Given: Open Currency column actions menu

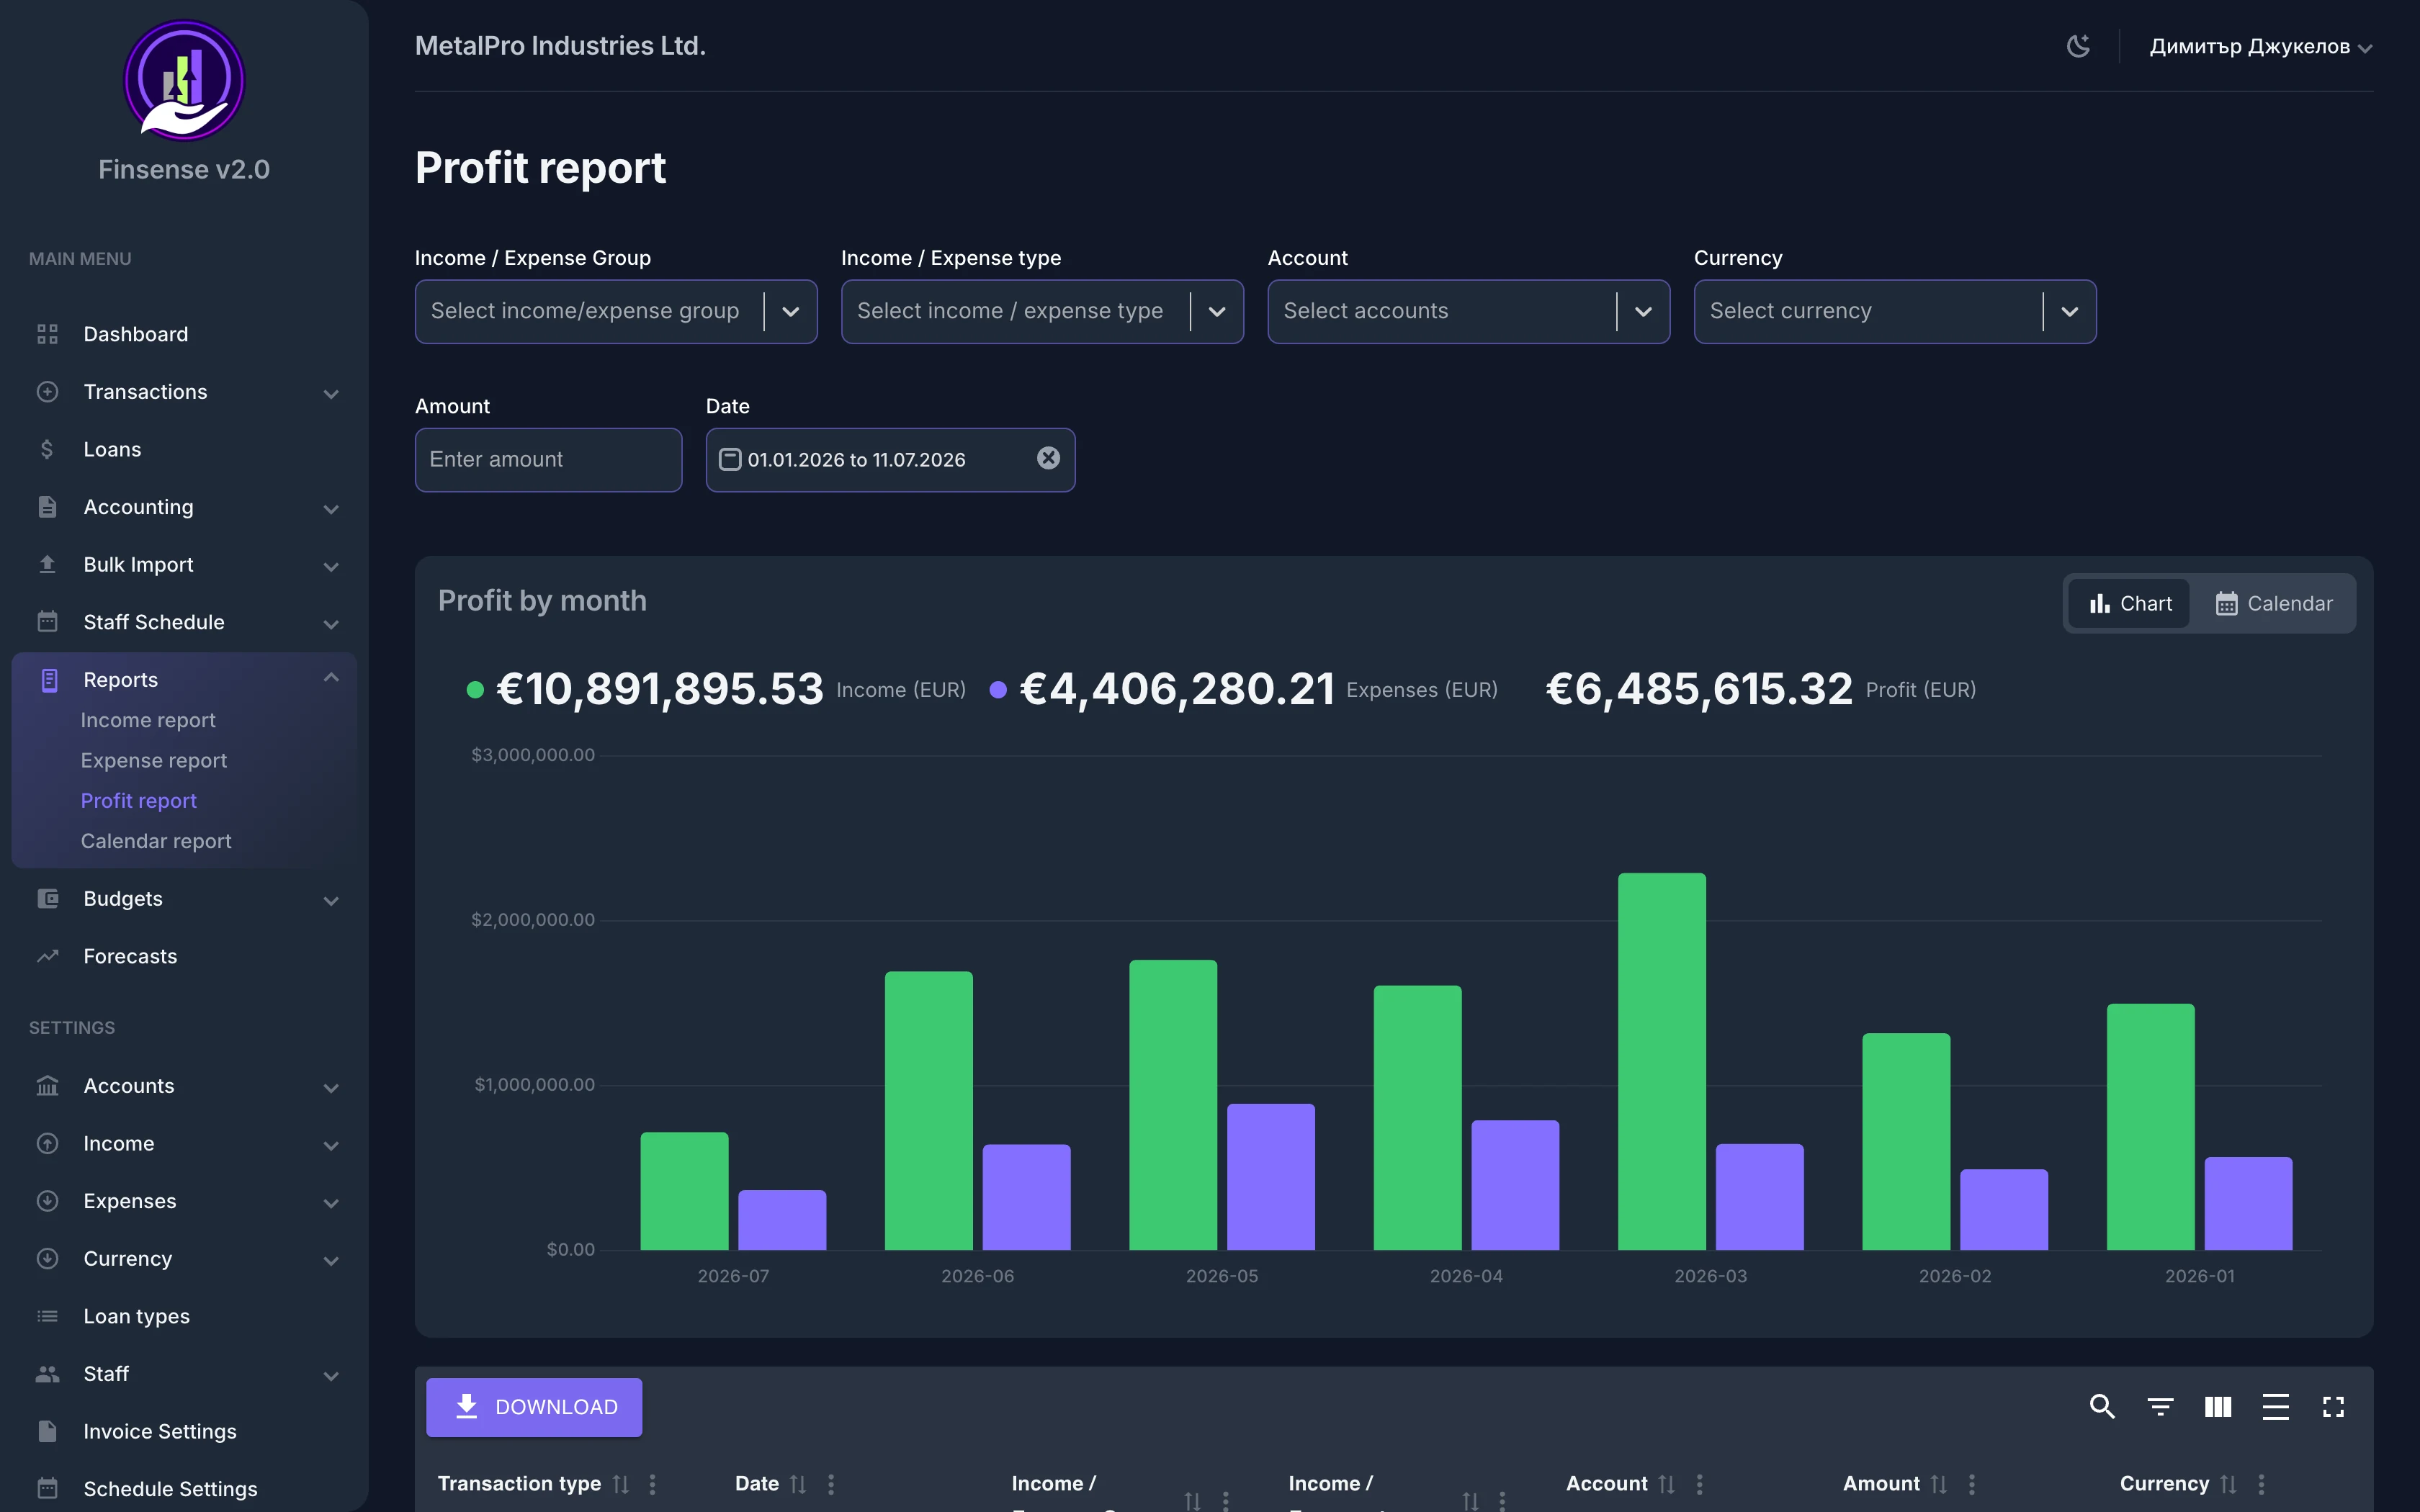Looking at the screenshot, I should (2261, 1484).
